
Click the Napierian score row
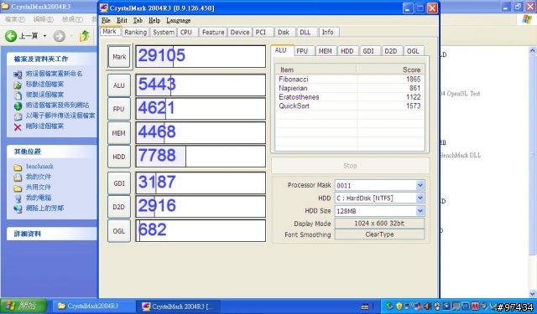[x=350, y=88]
